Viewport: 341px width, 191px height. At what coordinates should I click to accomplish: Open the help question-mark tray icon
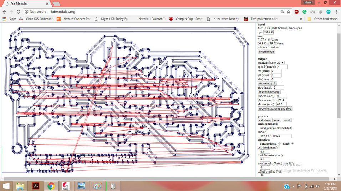click(287, 186)
